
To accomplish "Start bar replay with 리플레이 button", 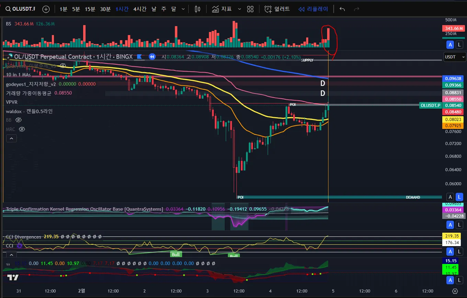I will tap(313, 9).
